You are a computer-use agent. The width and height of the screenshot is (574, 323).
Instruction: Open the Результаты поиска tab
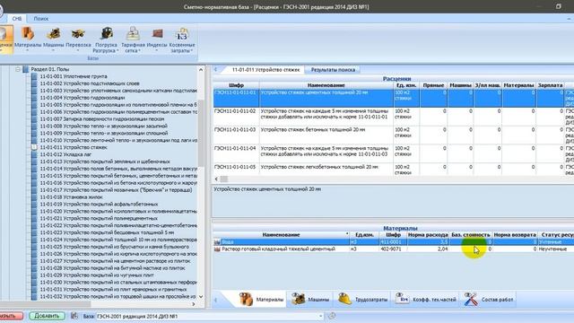(x=333, y=70)
